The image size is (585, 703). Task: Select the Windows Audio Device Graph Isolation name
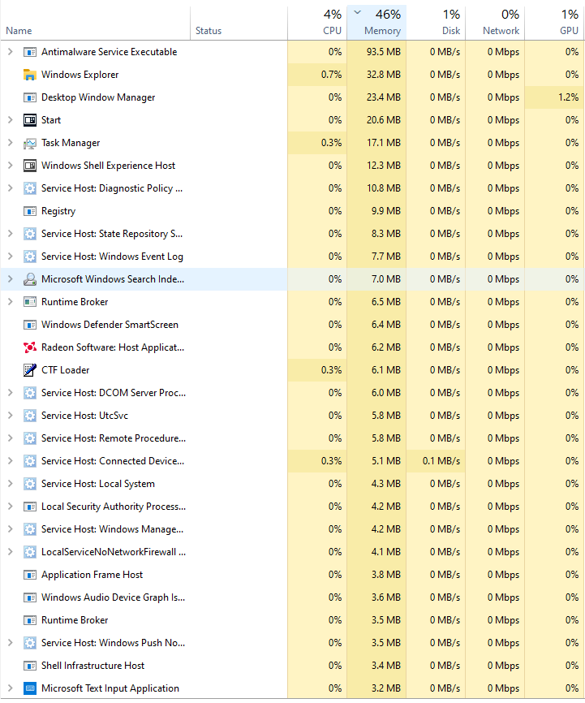[113, 597]
